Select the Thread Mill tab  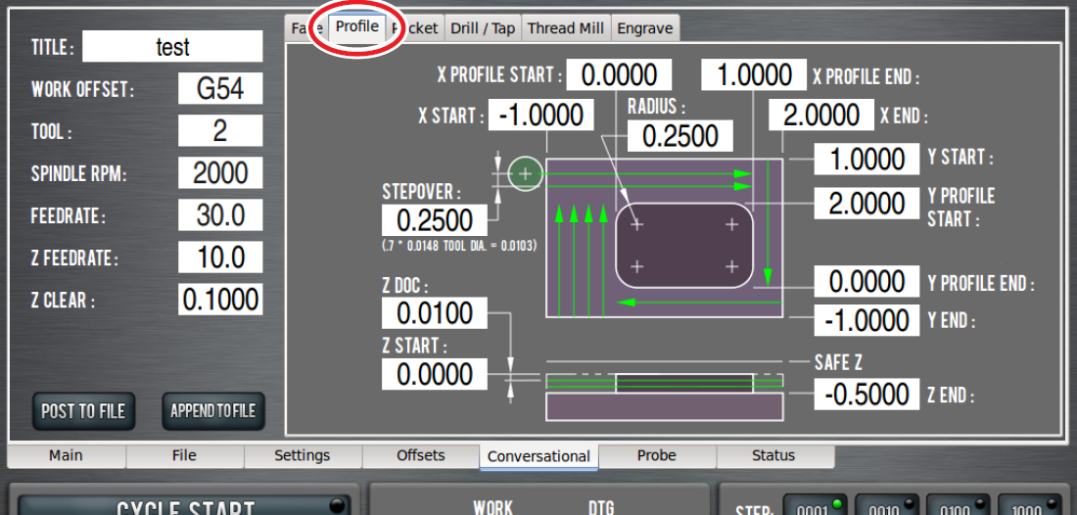point(565,28)
